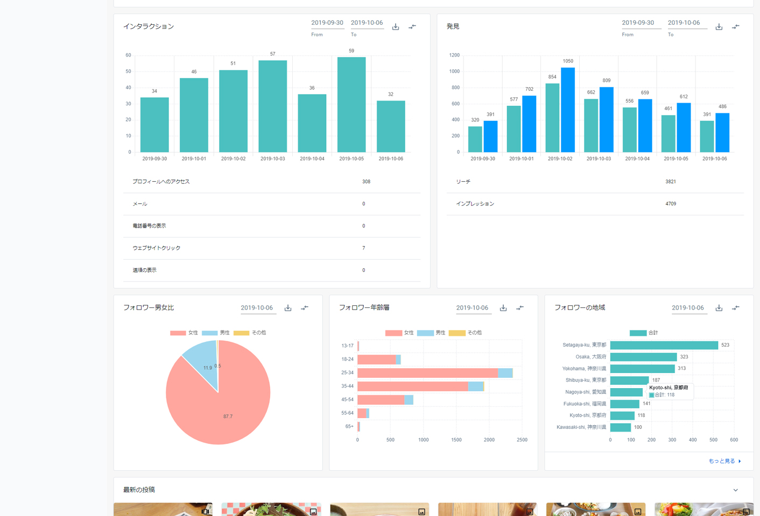Toggle 男性 legend in フォロワー年齢層 chart
Image resolution: width=760 pixels, height=516 pixels.
[431, 333]
